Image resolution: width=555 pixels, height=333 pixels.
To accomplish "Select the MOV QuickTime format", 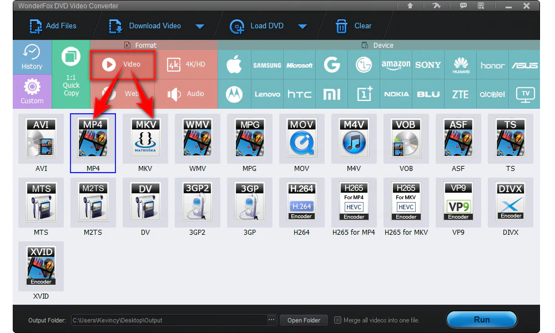I will 301,139.
